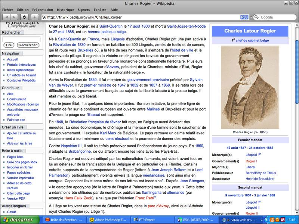Screen dimensions: 299x224
Task: Open the Édition menu
Action: click(23, 10)
